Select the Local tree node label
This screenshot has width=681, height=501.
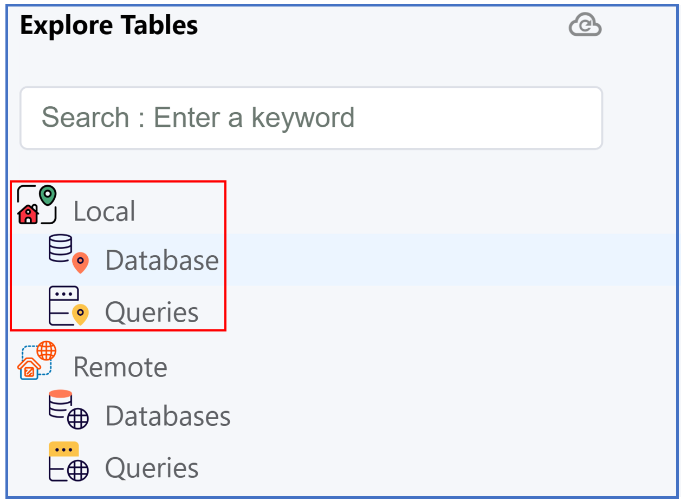click(104, 211)
